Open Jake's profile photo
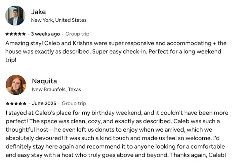Viewport: 242px width, 164px height. click(x=15, y=16)
